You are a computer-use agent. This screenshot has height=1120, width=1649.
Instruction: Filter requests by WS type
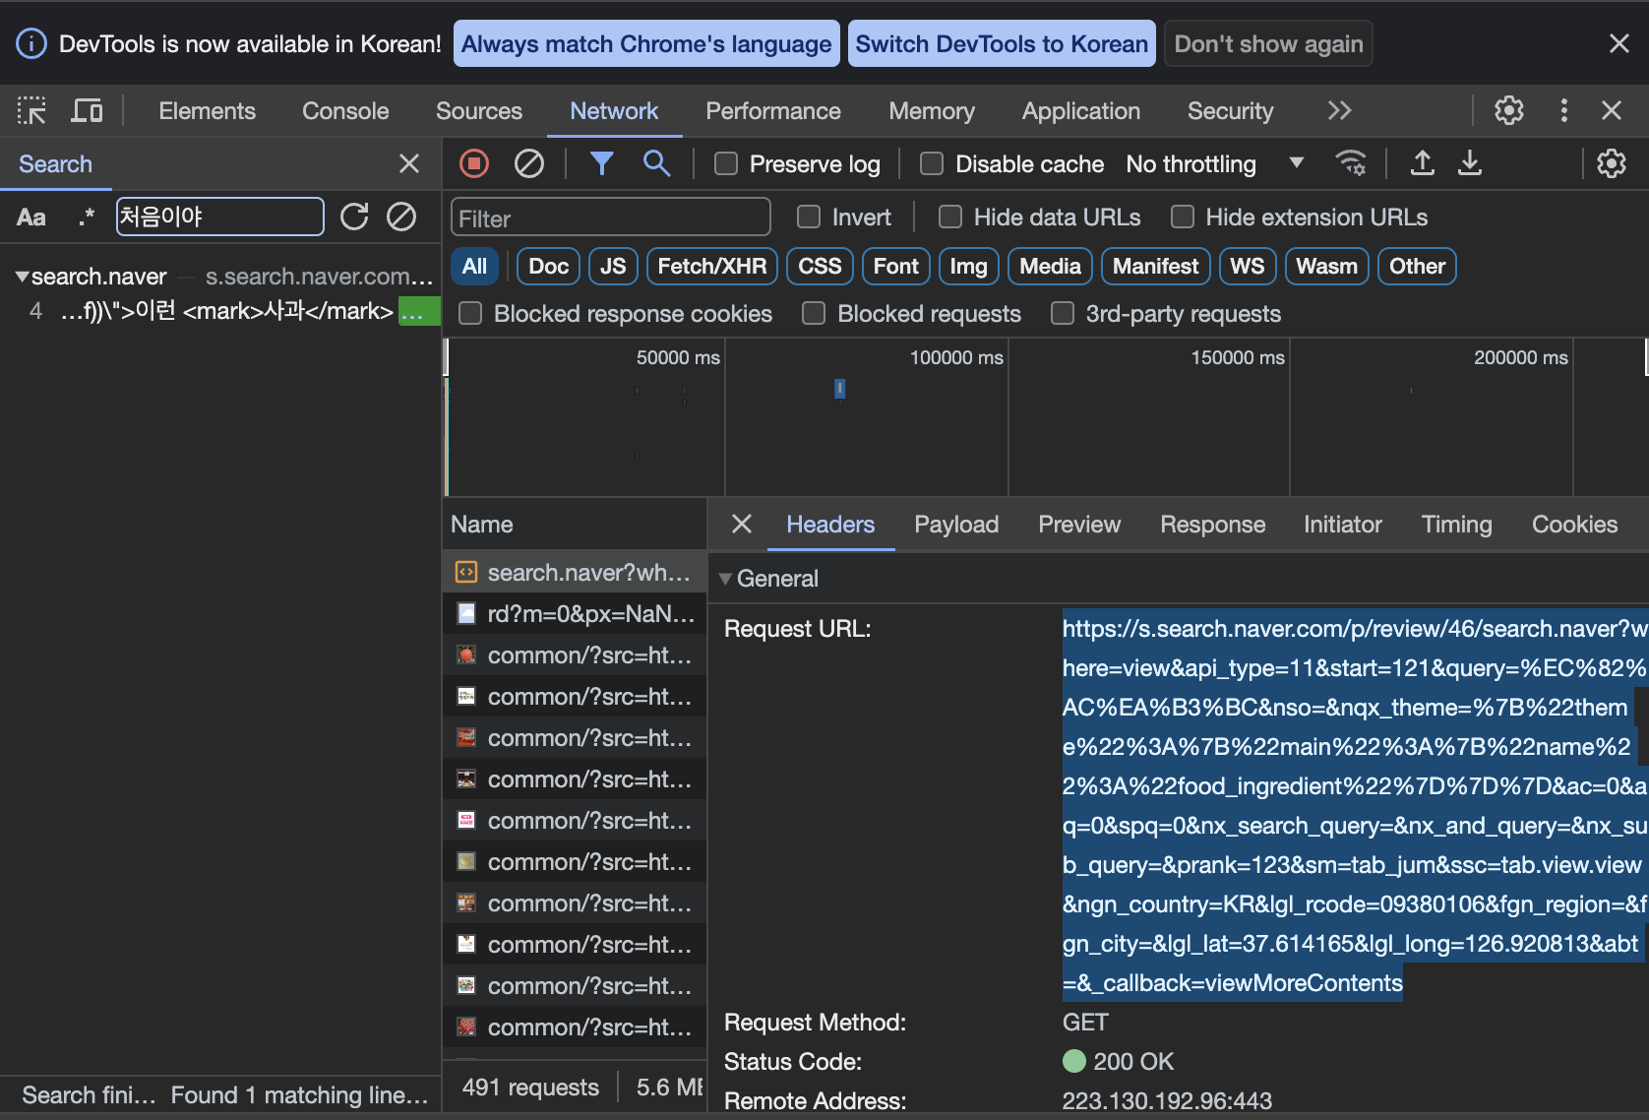click(1248, 266)
